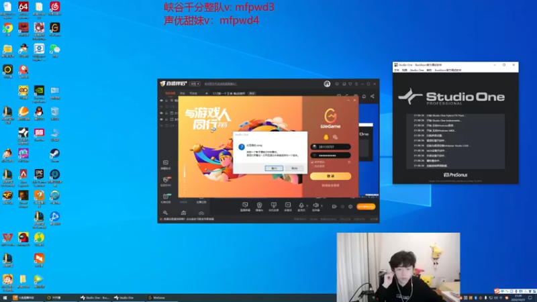Toggle visibility eye of fourth scene source
The image size is (537, 302).
click(161, 119)
